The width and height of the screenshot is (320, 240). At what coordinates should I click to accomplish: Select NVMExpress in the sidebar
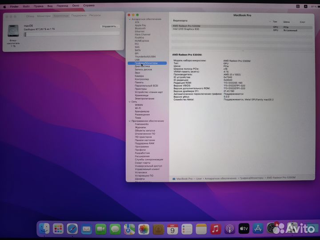[142, 41]
